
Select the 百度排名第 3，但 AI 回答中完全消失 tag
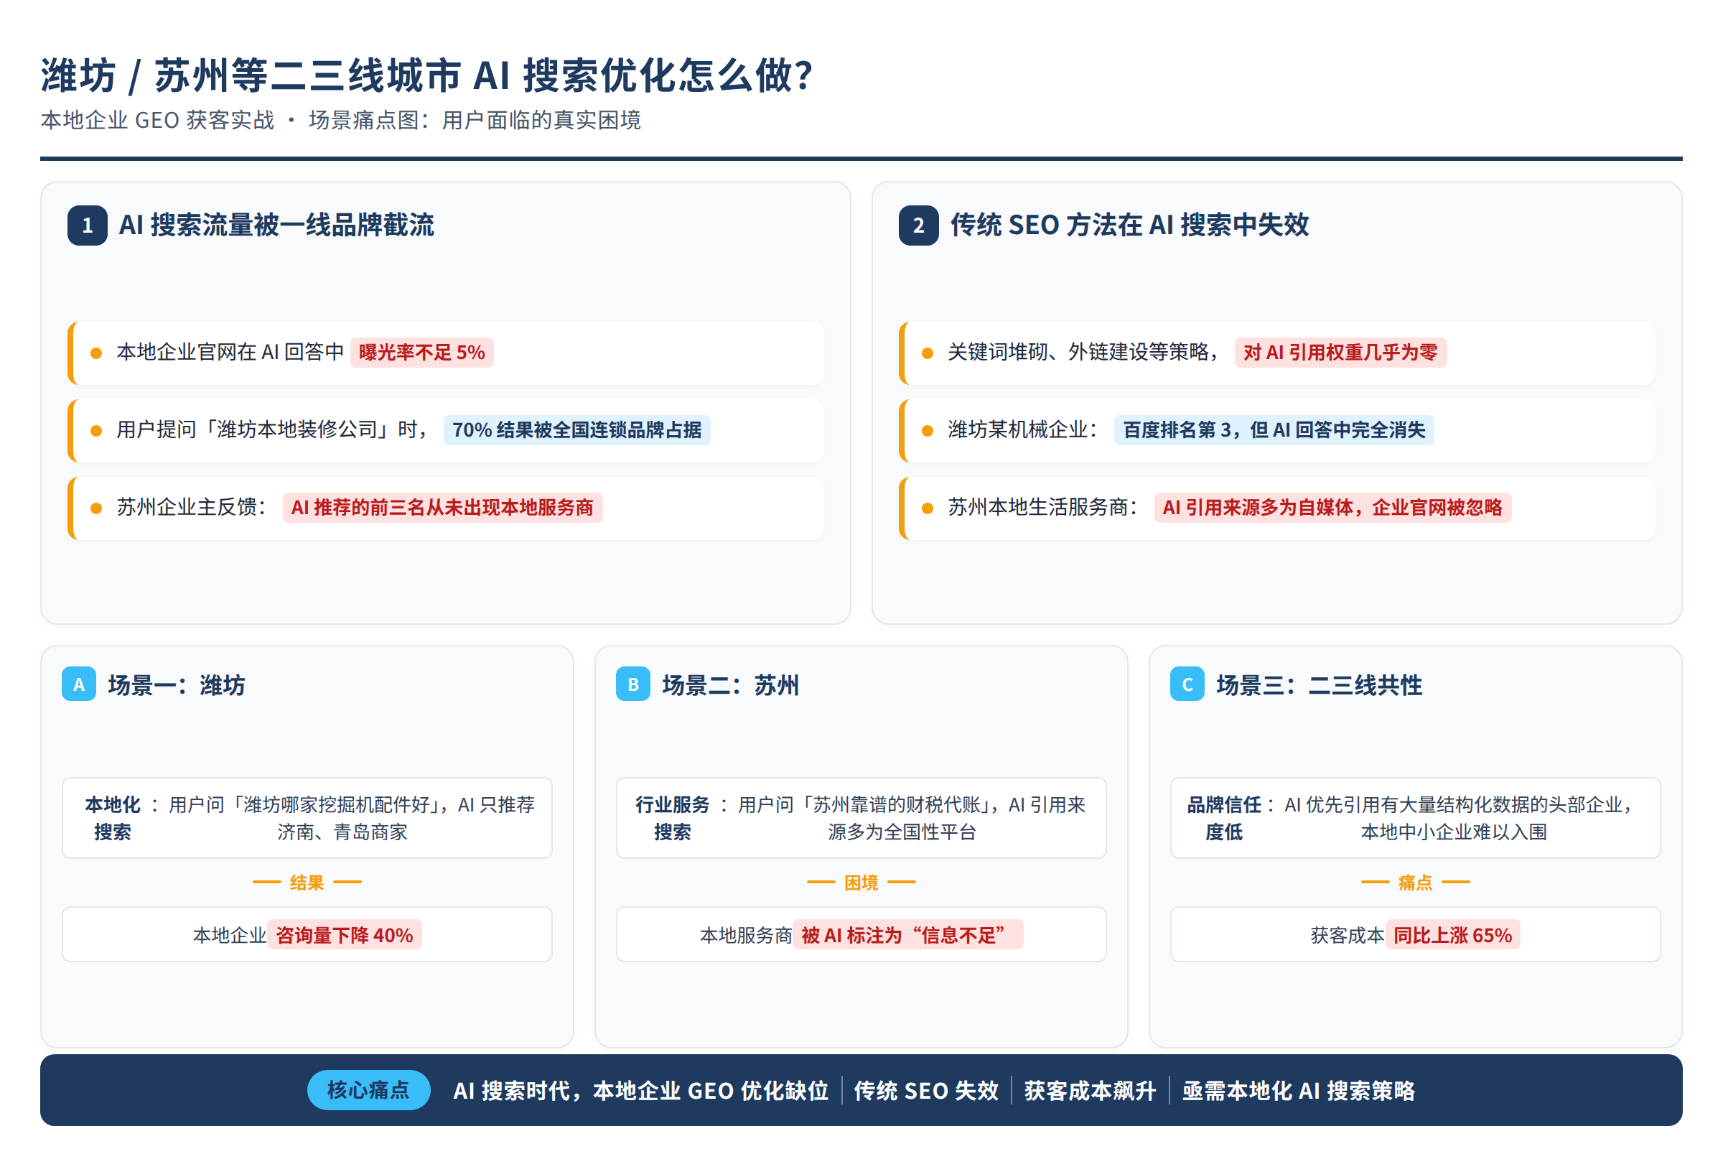click(x=1274, y=430)
